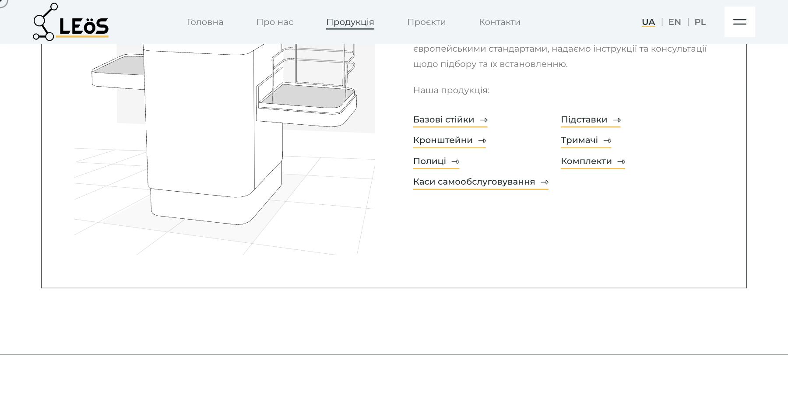Viewport: 788px width, 420px height.
Task: Open Полиці product link
Action: [436, 161]
